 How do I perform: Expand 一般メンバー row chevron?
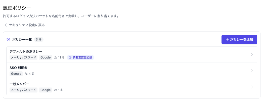point(252,87)
